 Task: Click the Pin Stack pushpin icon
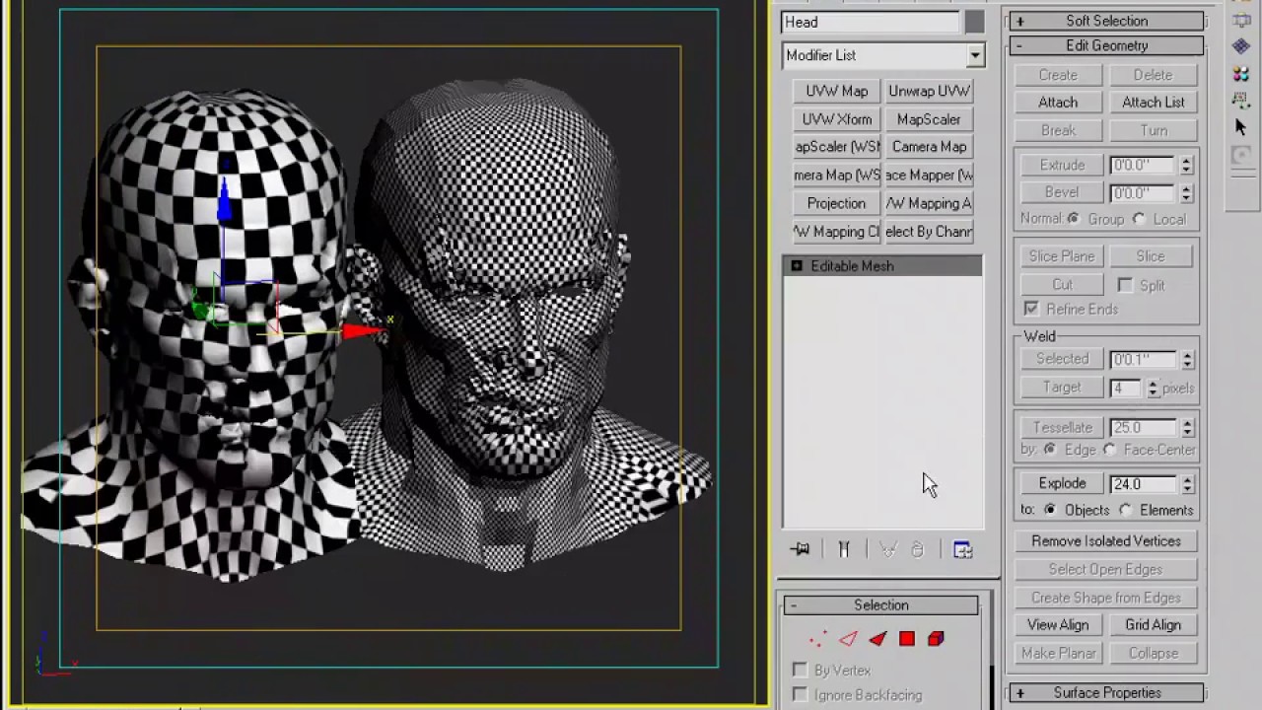click(800, 550)
